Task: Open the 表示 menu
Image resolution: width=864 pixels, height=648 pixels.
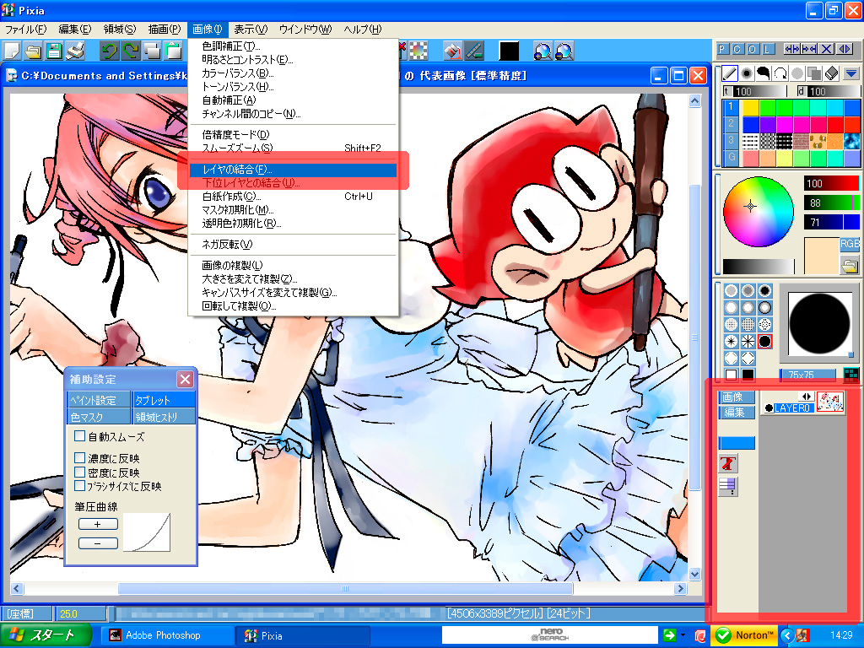Action: click(x=250, y=30)
